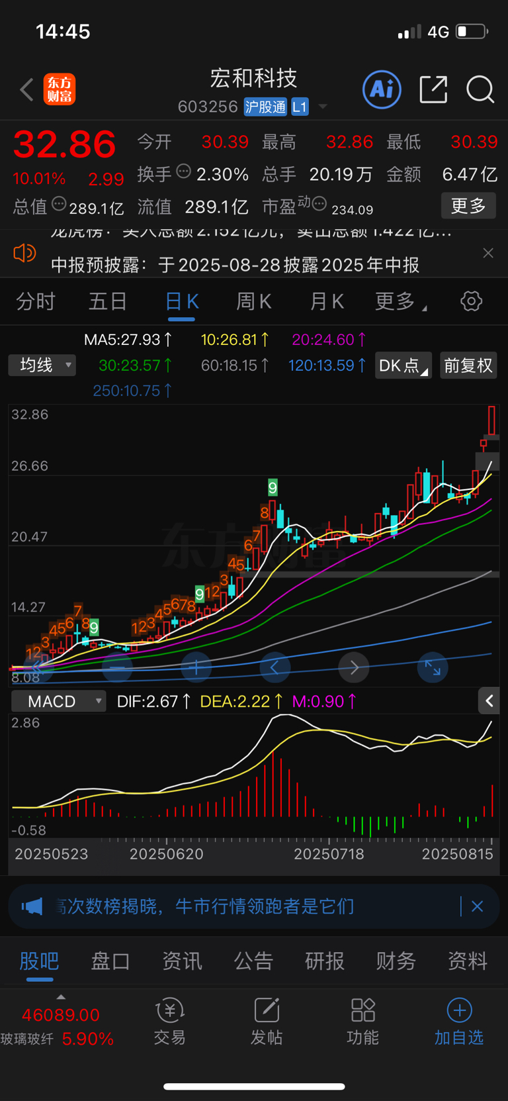
Task: Tap the share export icon
Action: click(x=434, y=89)
